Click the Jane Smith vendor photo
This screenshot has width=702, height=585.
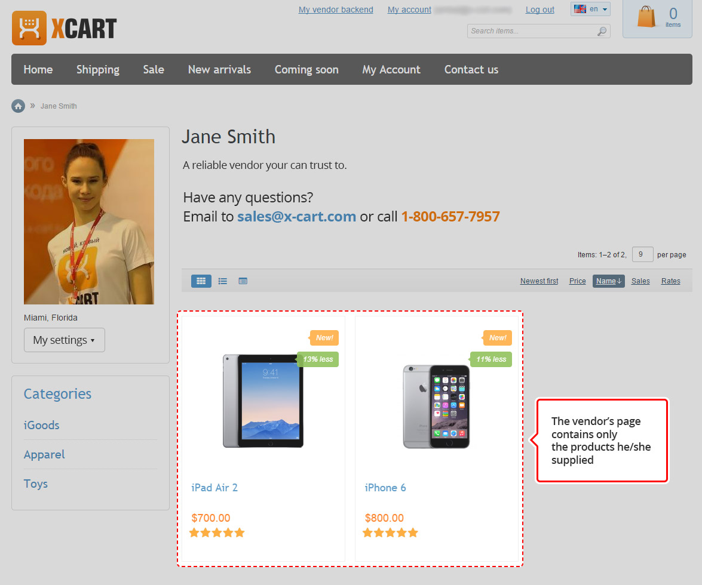click(x=88, y=221)
